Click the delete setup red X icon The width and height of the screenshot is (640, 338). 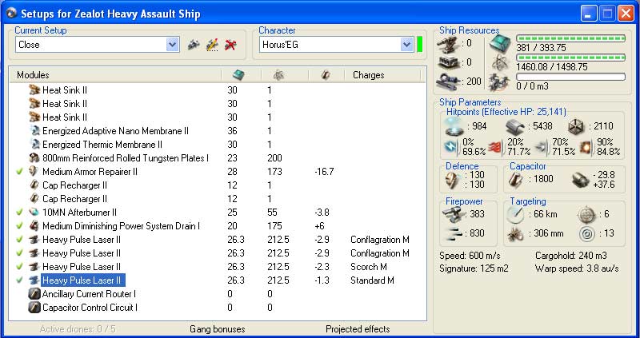pos(231,45)
